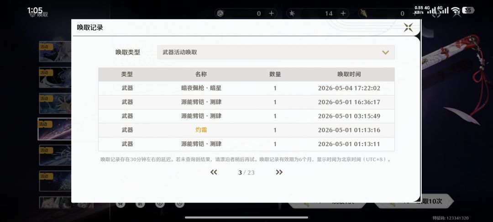Select the highlighted purple banner thumbnail behind the dialog
Image resolution: width=493 pixels, height=222 pixels.
pos(54,129)
